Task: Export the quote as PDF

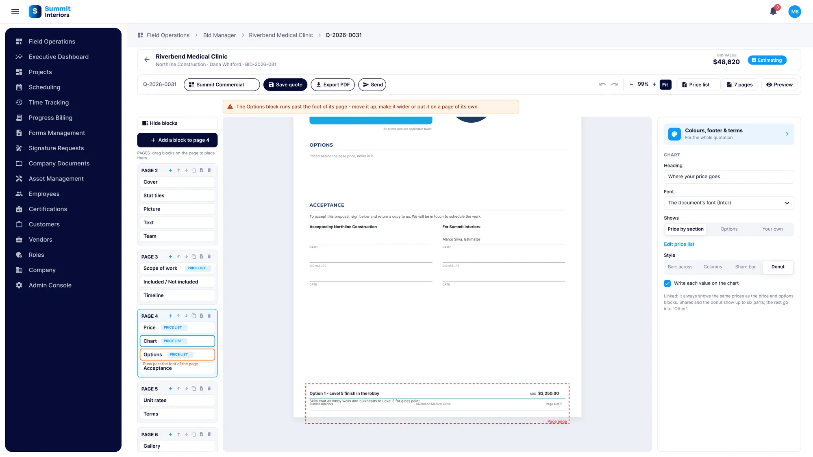Action: 333,84
